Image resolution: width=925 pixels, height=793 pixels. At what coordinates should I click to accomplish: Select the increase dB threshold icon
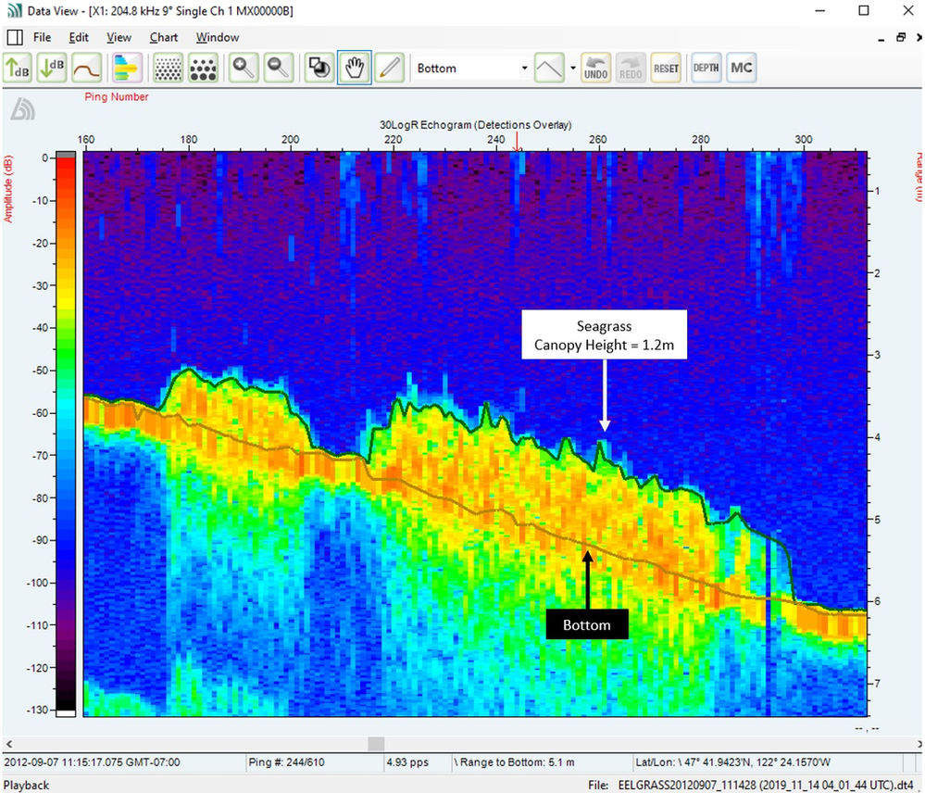click(18, 67)
